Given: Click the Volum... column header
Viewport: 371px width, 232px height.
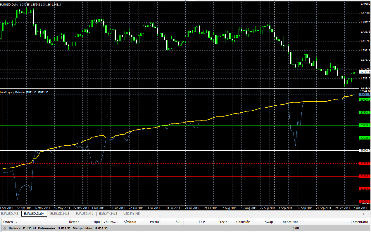Looking at the screenshot, I should [110, 222].
